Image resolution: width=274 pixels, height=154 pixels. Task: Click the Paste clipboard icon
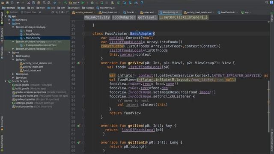point(38,3)
